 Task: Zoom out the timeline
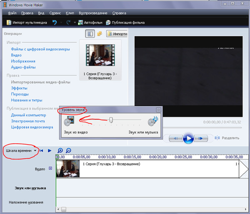coord(68,150)
